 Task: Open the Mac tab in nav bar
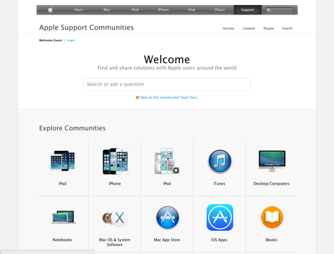click(x=107, y=10)
